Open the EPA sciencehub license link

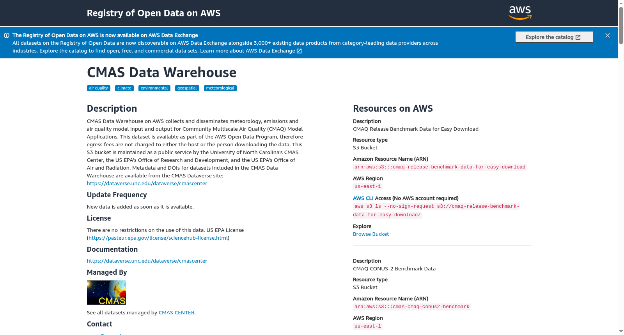tap(158, 238)
